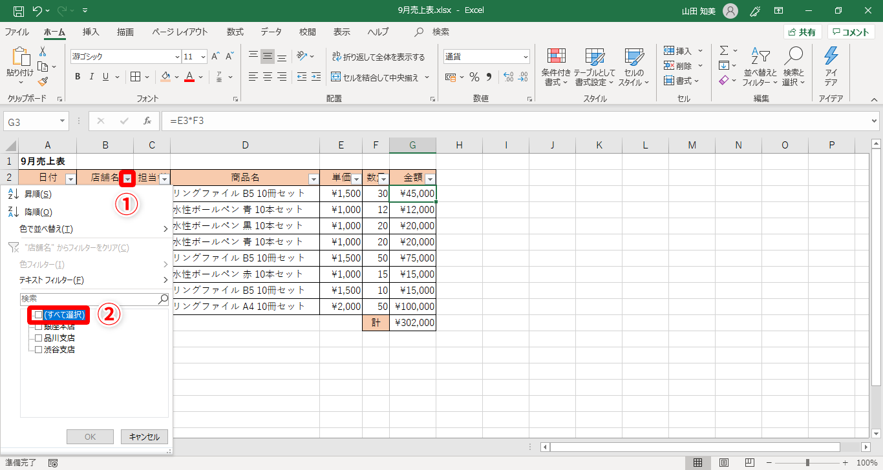Image resolution: width=883 pixels, height=470 pixels.
Task: Open the 商品名 column filter dropdown
Action: (x=314, y=179)
